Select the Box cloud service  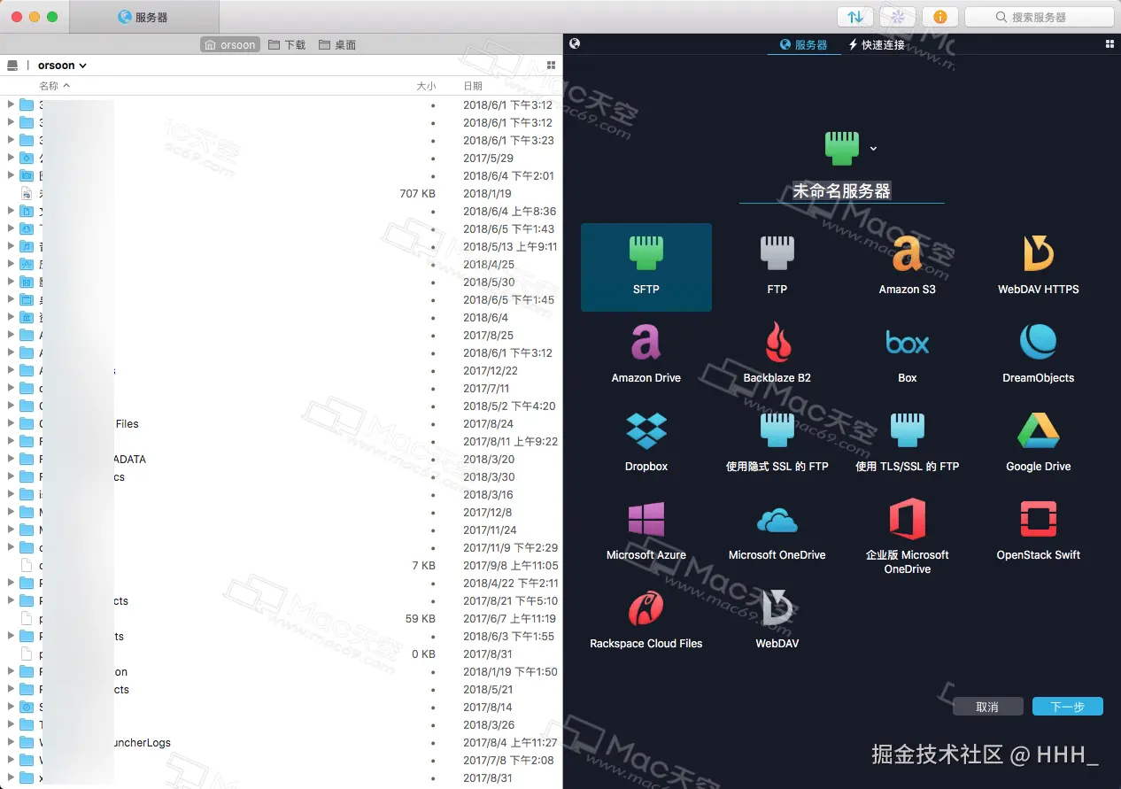click(907, 355)
